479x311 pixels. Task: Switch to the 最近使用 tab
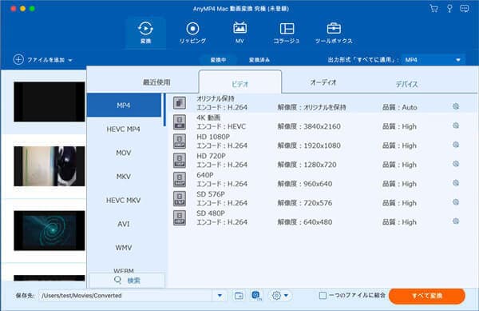click(x=156, y=82)
